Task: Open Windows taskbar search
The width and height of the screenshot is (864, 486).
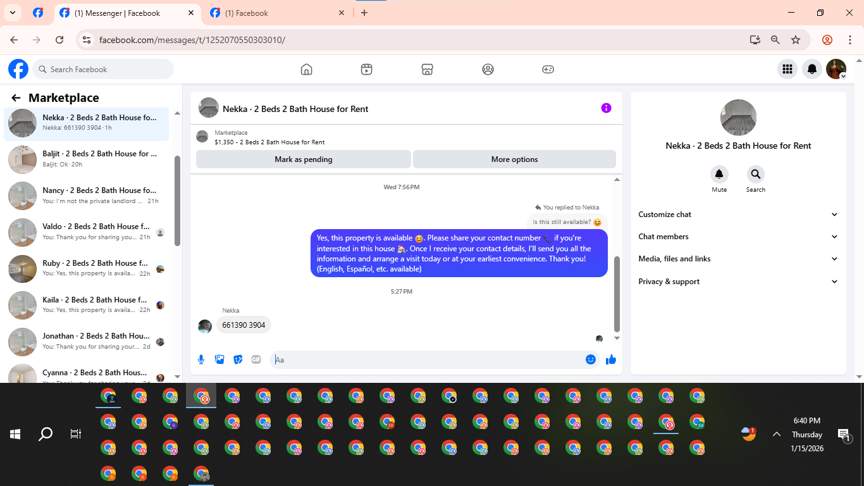Action: tap(46, 434)
